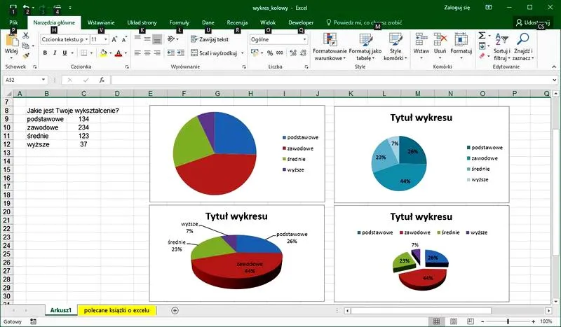Viewport: 561px width, 327px height.
Task: Open Formatowanie warunkowe dropdown
Action: [330, 47]
